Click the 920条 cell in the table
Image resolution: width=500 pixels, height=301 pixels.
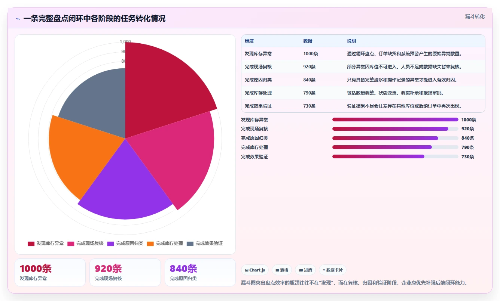[310, 67]
